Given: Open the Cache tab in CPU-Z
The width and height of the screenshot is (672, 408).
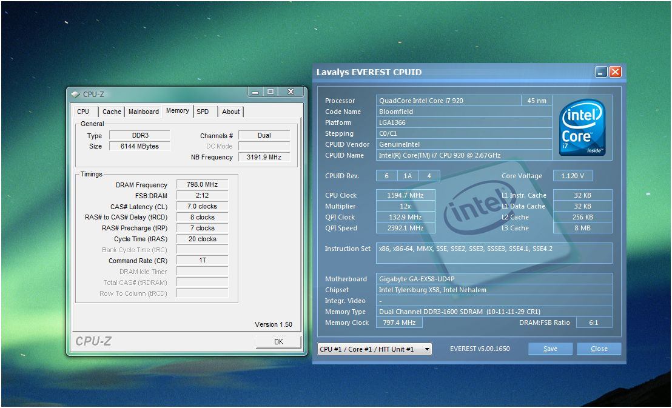Looking at the screenshot, I should [112, 112].
